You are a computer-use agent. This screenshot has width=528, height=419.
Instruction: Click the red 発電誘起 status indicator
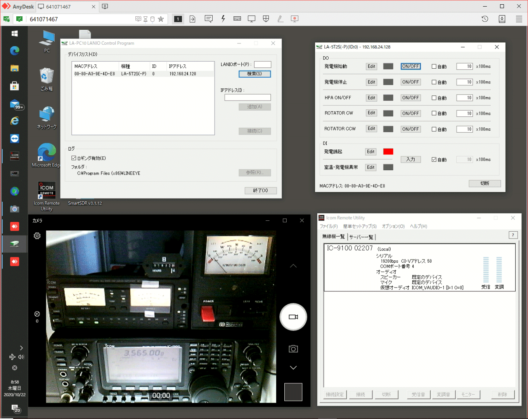click(388, 152)
